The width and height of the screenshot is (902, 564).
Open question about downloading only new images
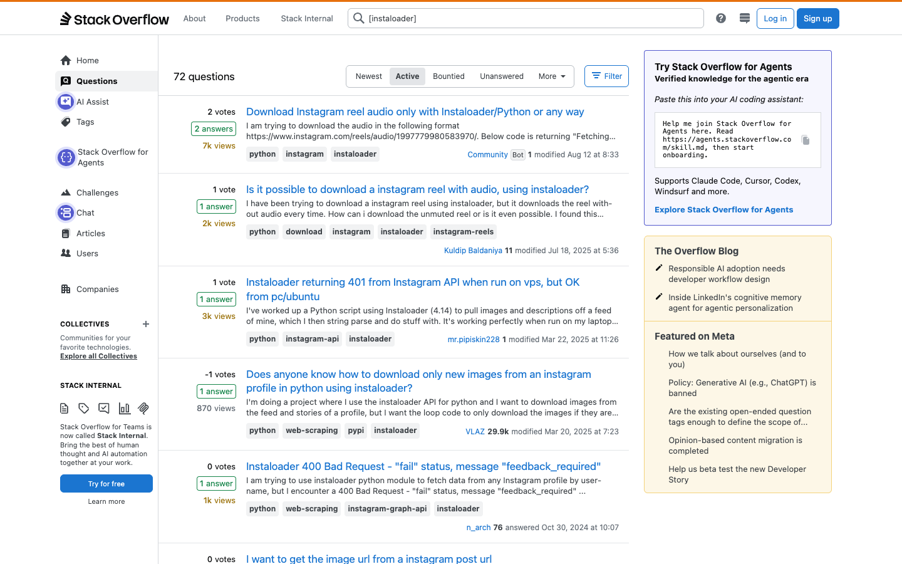(x=418, y=381)
